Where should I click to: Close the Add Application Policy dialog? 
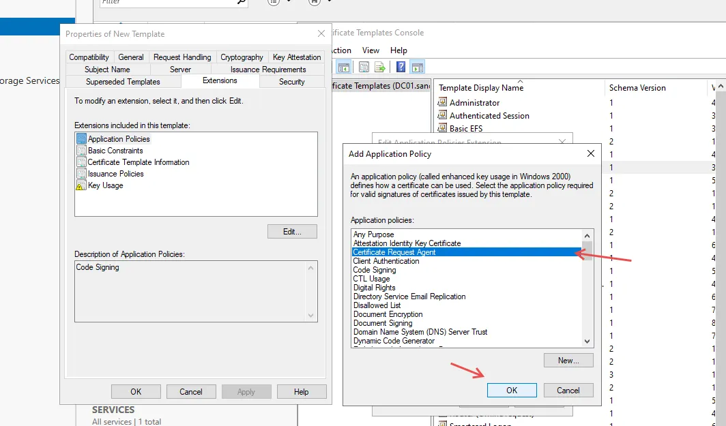(x=591, y=153)
